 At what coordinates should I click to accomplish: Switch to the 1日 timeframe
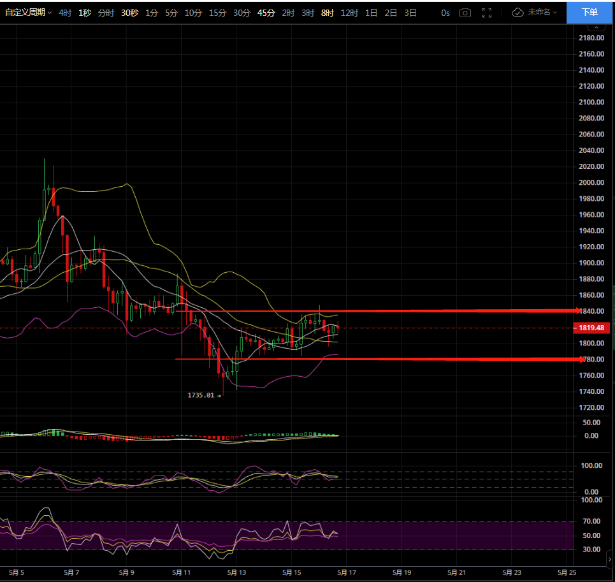click(x=371, y=13)
